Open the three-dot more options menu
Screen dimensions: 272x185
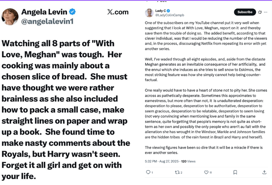point(266,12)
